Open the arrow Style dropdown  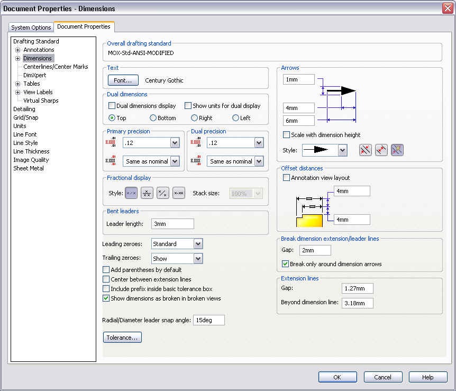pos(343,150)
